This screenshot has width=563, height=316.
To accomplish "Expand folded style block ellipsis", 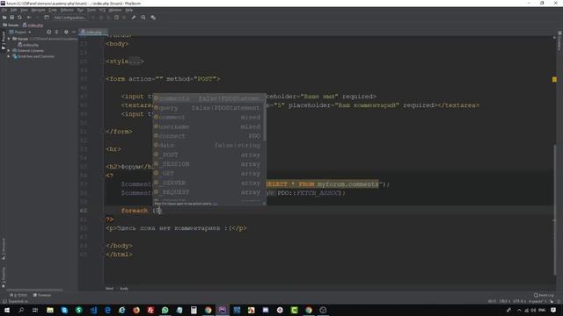I will [135, 61].
